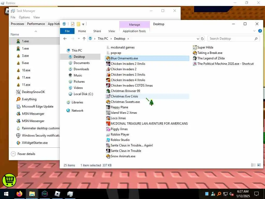Expand address bar history dropdown
The width and height of the screenshot is (265, 199).
[x=198, y=39]
